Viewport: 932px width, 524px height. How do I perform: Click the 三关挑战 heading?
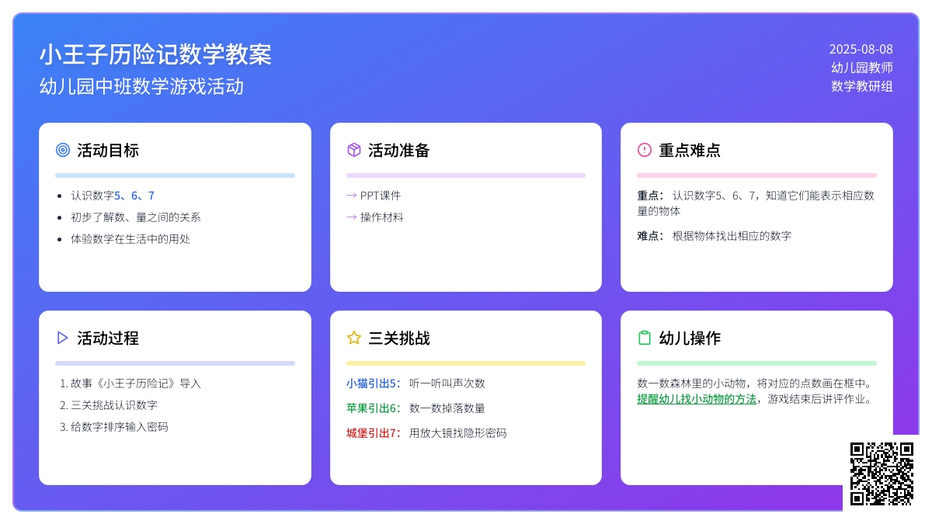coord(399,338)
